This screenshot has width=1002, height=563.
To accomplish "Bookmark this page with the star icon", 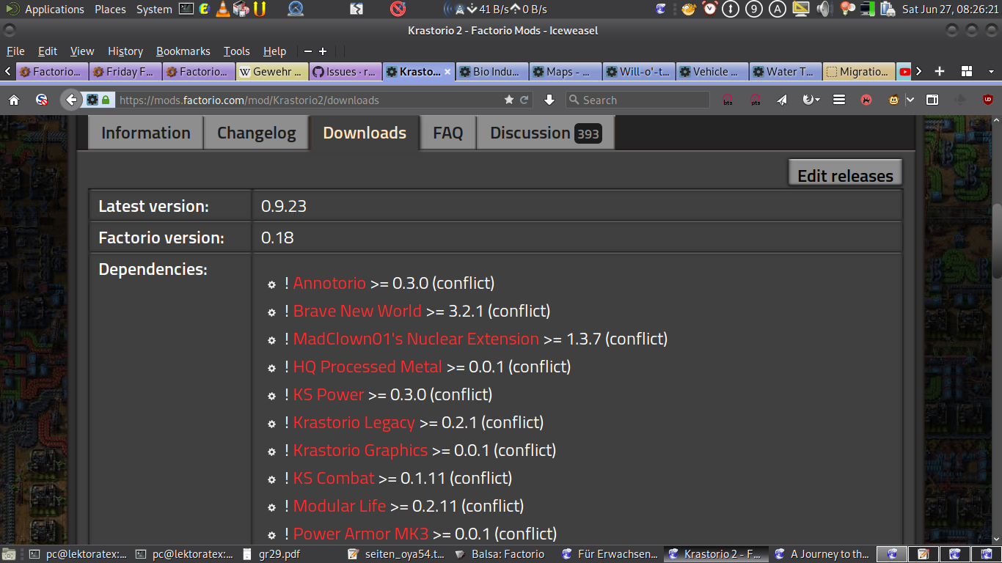I will pyautogui.click(x=509, y=100).
